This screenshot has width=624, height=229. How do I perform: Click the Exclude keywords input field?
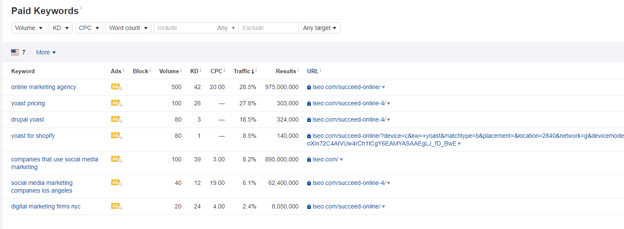[x=268, y=28]
